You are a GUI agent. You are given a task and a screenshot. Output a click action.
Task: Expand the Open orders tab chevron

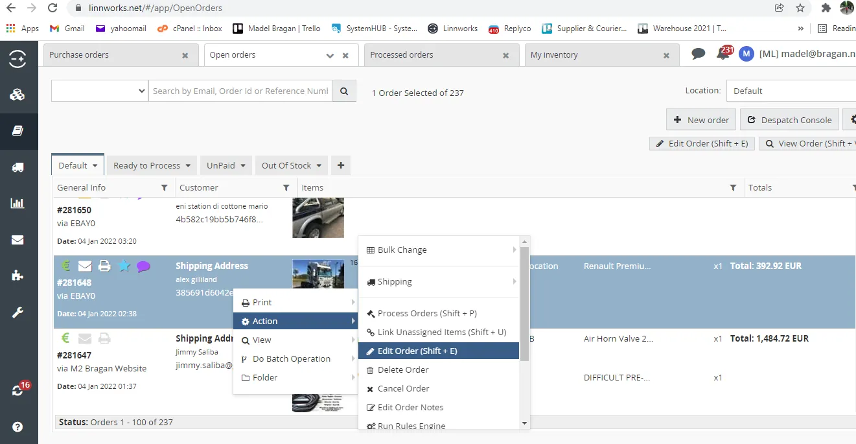tap(330, 56)
